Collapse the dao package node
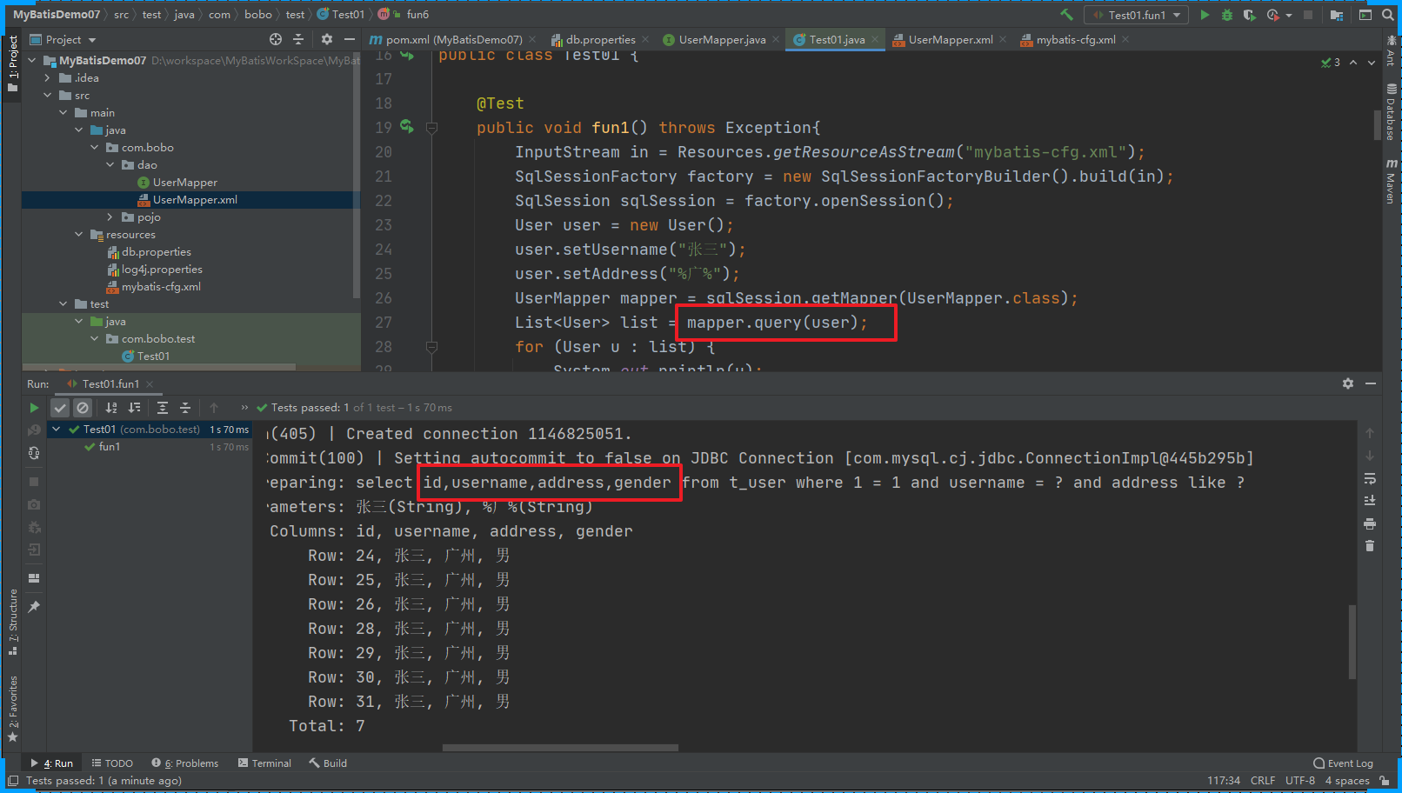Screen dimensions: 1402x793 (x=110, y=165)
